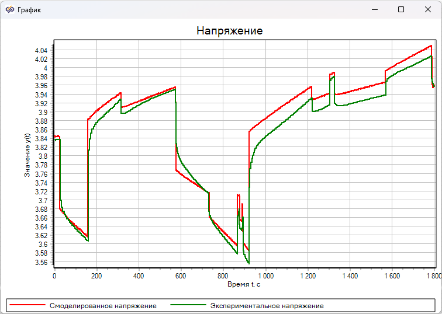This screenshot has height=314, width=442.
Task: Select Экспериментальное напряжение legend entry
Action: 267,305
